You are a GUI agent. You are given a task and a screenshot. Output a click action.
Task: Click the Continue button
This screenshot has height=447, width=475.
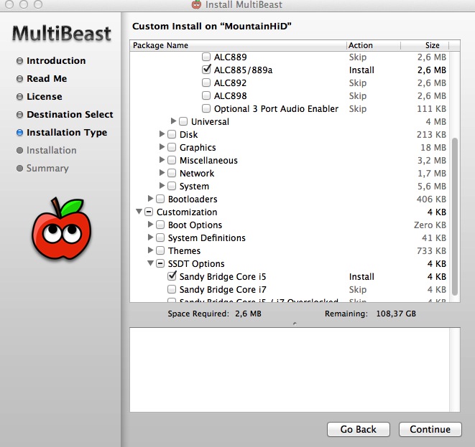(x=430, y=429)
